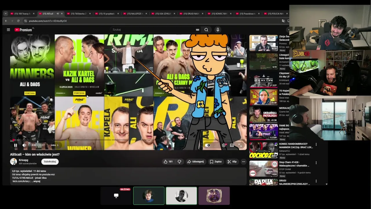Screen dimensions: 371x209
Task: Mute the video player volume icon
Action: pos(24,145)
